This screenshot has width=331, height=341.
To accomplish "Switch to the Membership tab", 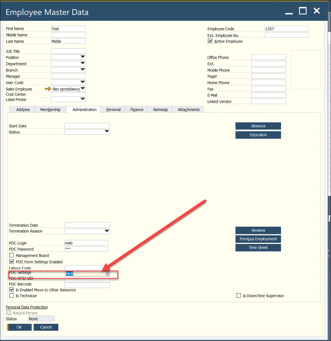I will point(50,109).
